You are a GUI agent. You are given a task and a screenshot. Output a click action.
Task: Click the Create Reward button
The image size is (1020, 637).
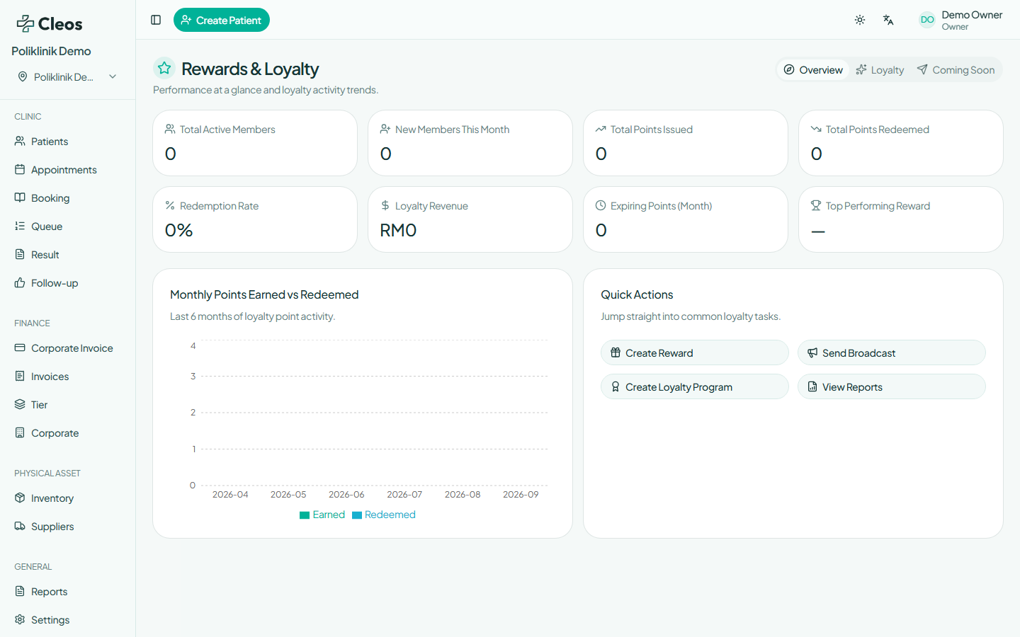click(x=695, y=352)
